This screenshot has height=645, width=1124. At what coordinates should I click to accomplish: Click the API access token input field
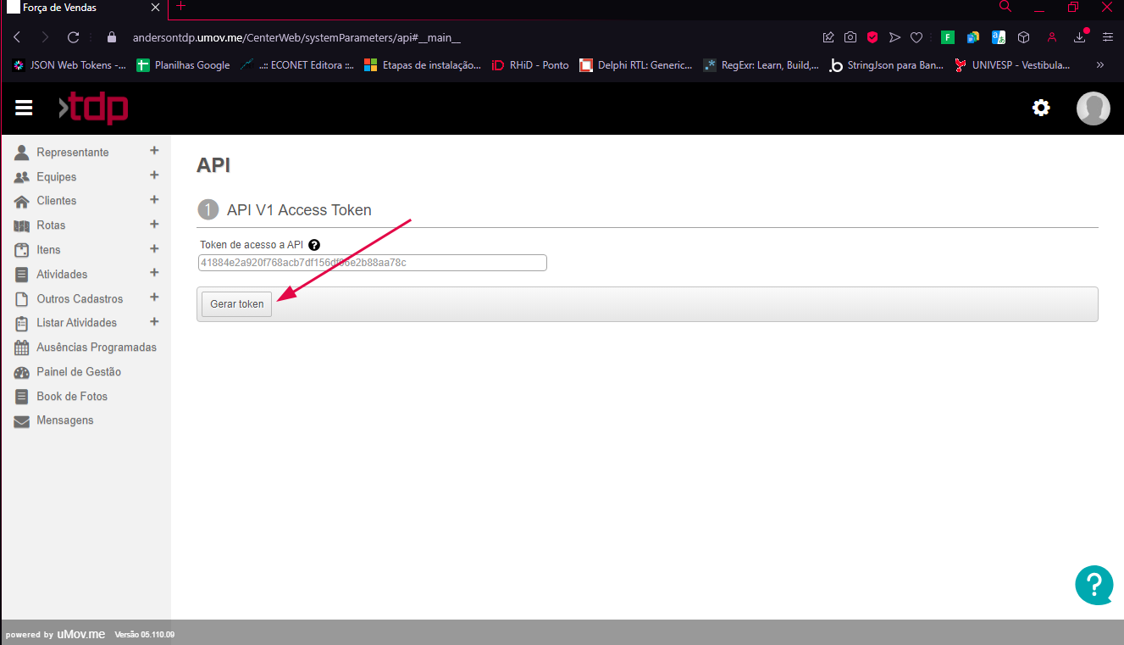tap(372, 263)
